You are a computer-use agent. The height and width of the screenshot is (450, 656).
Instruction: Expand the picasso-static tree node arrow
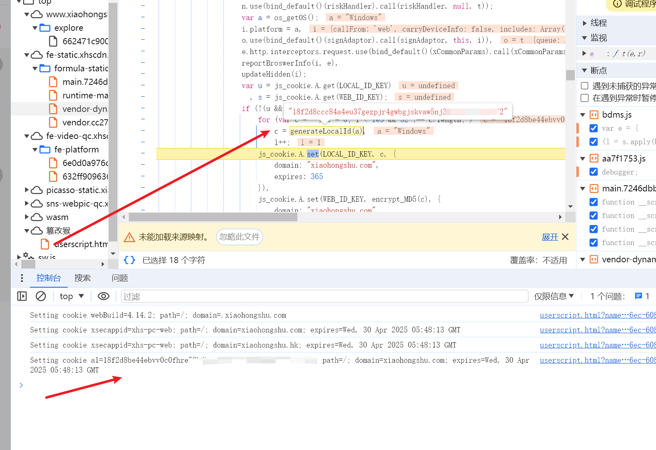(27, 190)
